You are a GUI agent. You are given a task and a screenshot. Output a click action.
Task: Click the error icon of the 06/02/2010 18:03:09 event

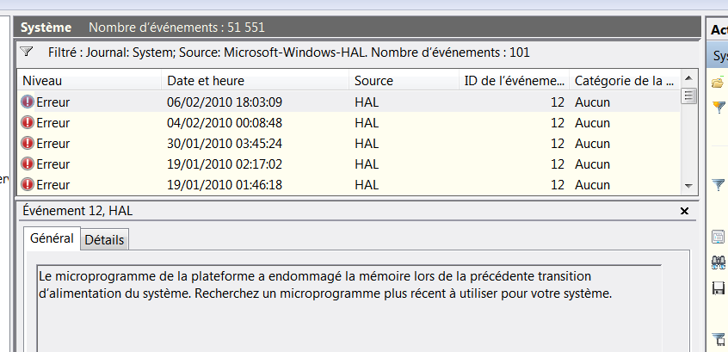[x=28, y=102]
